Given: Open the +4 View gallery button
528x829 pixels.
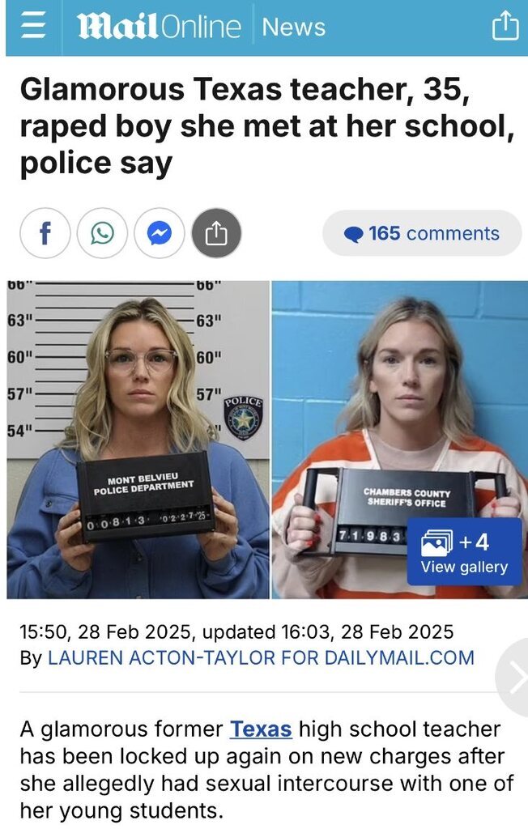Looking at the screenshot, I should [465, 552].
